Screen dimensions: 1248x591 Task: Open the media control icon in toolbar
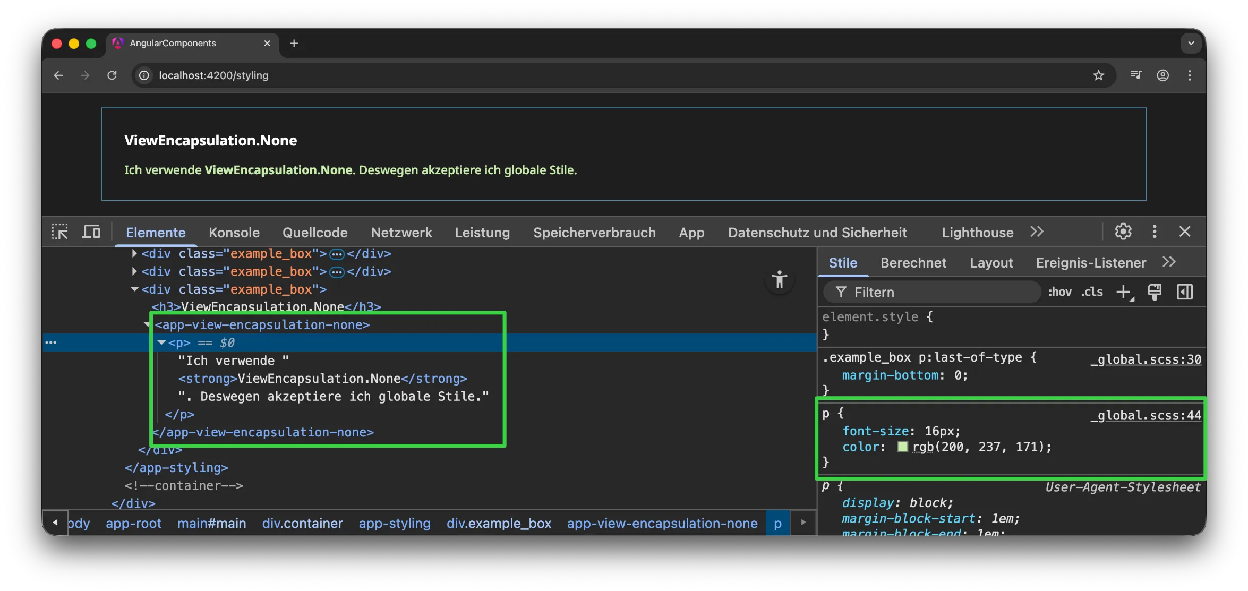pyautogui.click(x=1135, y=75)
